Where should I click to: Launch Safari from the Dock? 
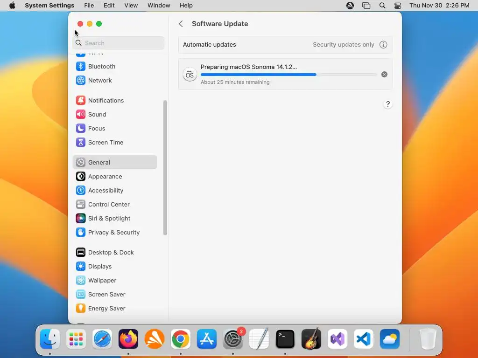pos(102,339)
